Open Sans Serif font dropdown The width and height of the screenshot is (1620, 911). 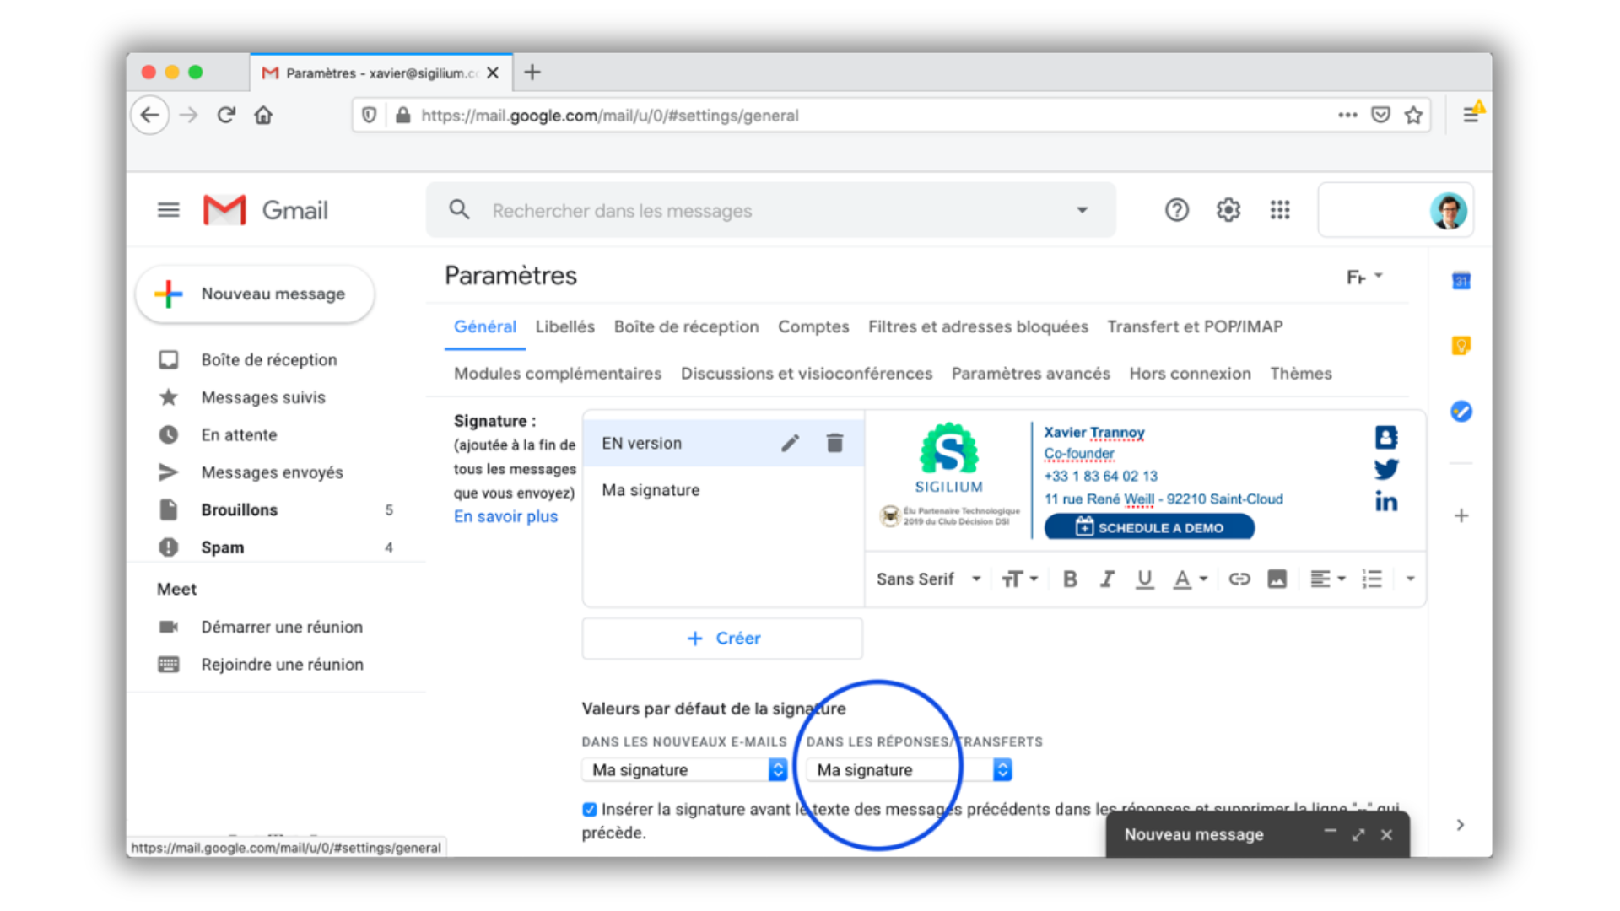[x=928, y=579]
